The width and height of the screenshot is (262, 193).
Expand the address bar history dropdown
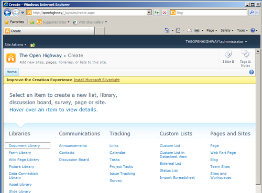coord(149,13)
